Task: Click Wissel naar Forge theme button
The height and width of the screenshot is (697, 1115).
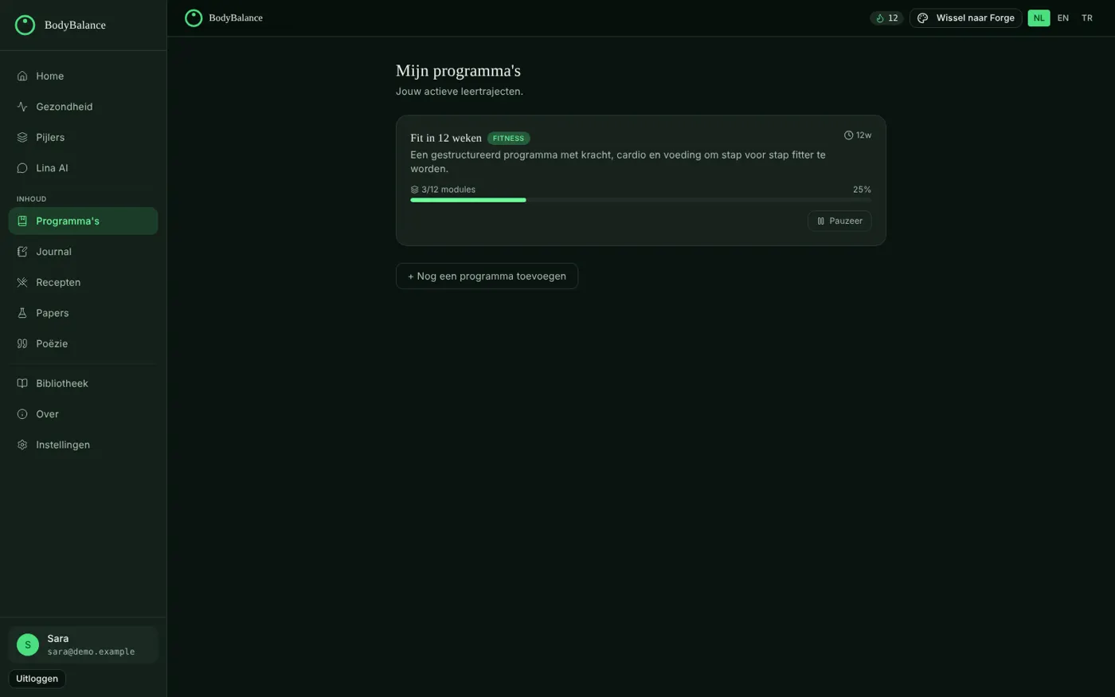Action: [x=965, y=18]
